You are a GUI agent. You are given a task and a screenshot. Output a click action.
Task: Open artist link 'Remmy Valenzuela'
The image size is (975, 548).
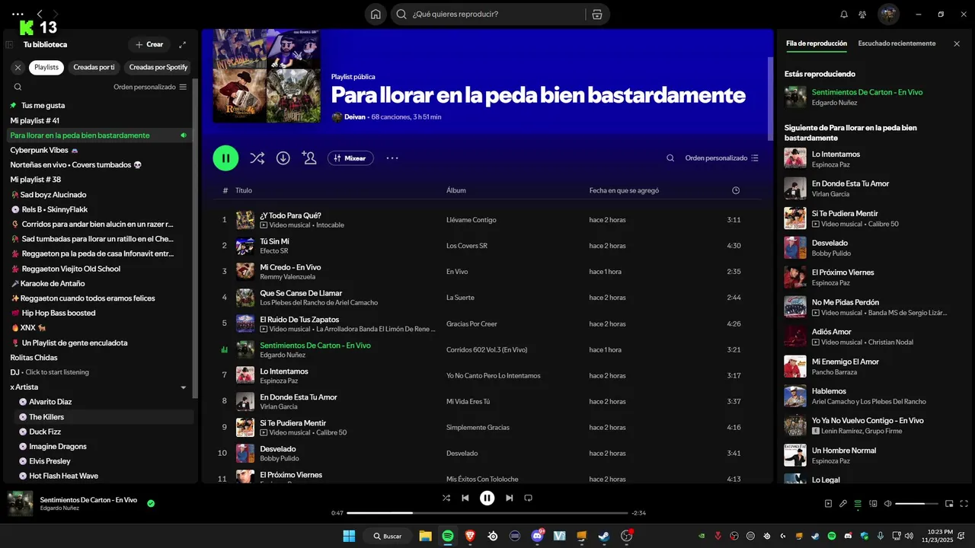[287, 277]
